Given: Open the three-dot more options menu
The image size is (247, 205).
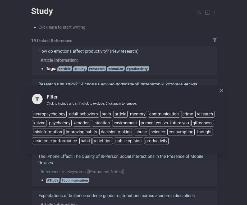Looking at the screenshot, I should pyautogui.click(x=214, y=12).
